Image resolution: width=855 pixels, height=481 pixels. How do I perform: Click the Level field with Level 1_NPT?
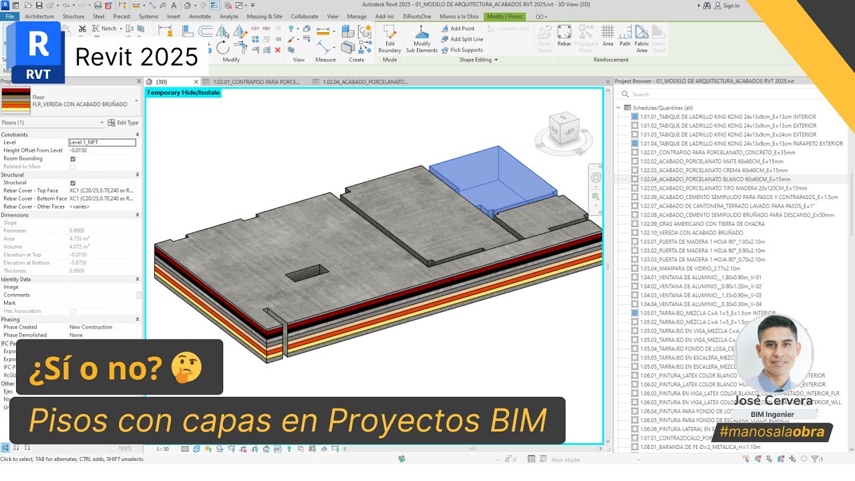102,142
